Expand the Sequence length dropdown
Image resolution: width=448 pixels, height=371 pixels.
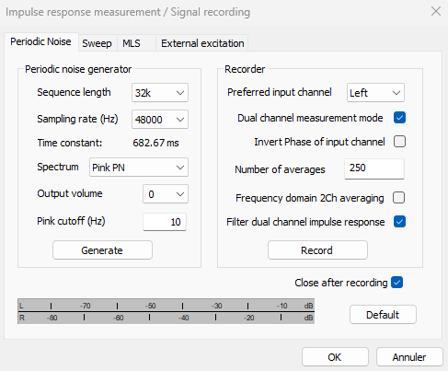coord(160,93)
